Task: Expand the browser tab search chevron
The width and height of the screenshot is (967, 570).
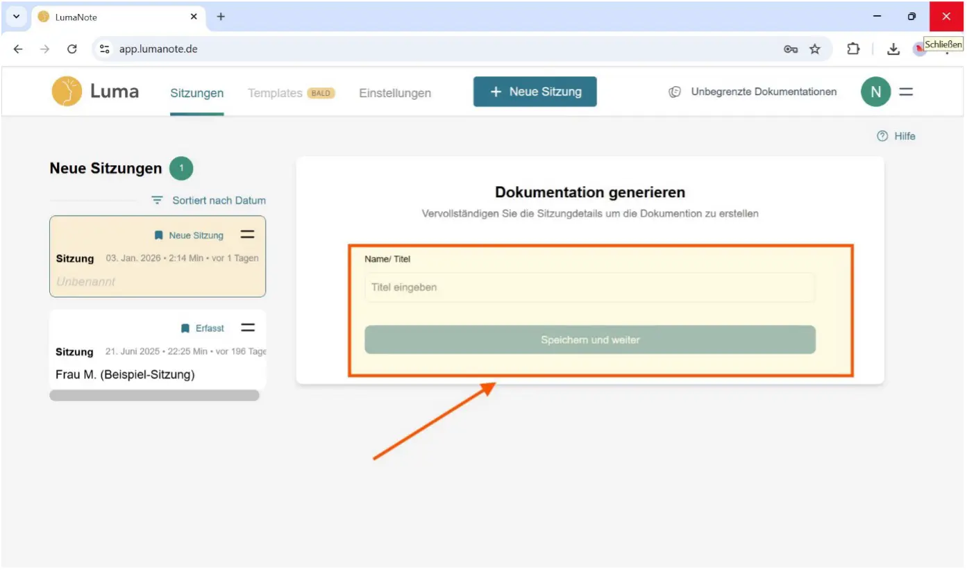Action: [x=16, y=16]
